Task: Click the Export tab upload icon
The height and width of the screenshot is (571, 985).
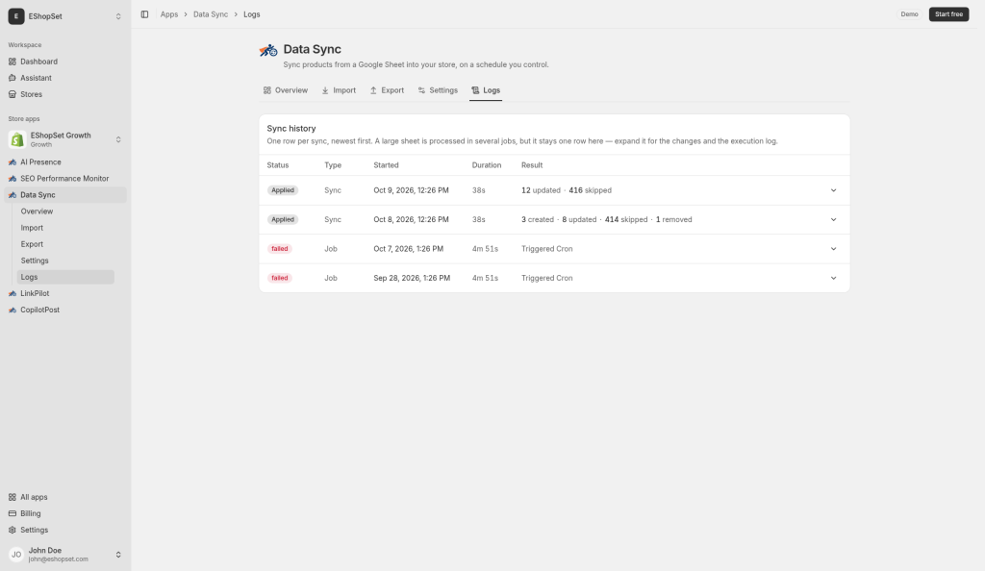Action: coord(373,90)
